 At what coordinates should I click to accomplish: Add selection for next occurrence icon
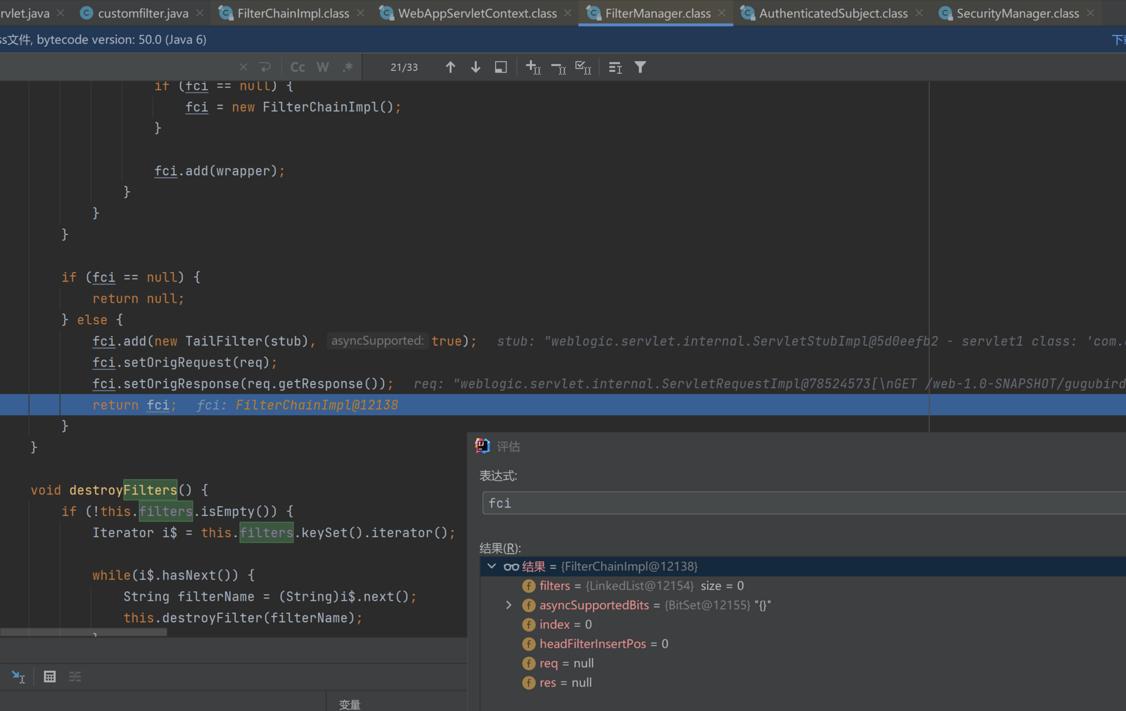(x=532, y=67)
